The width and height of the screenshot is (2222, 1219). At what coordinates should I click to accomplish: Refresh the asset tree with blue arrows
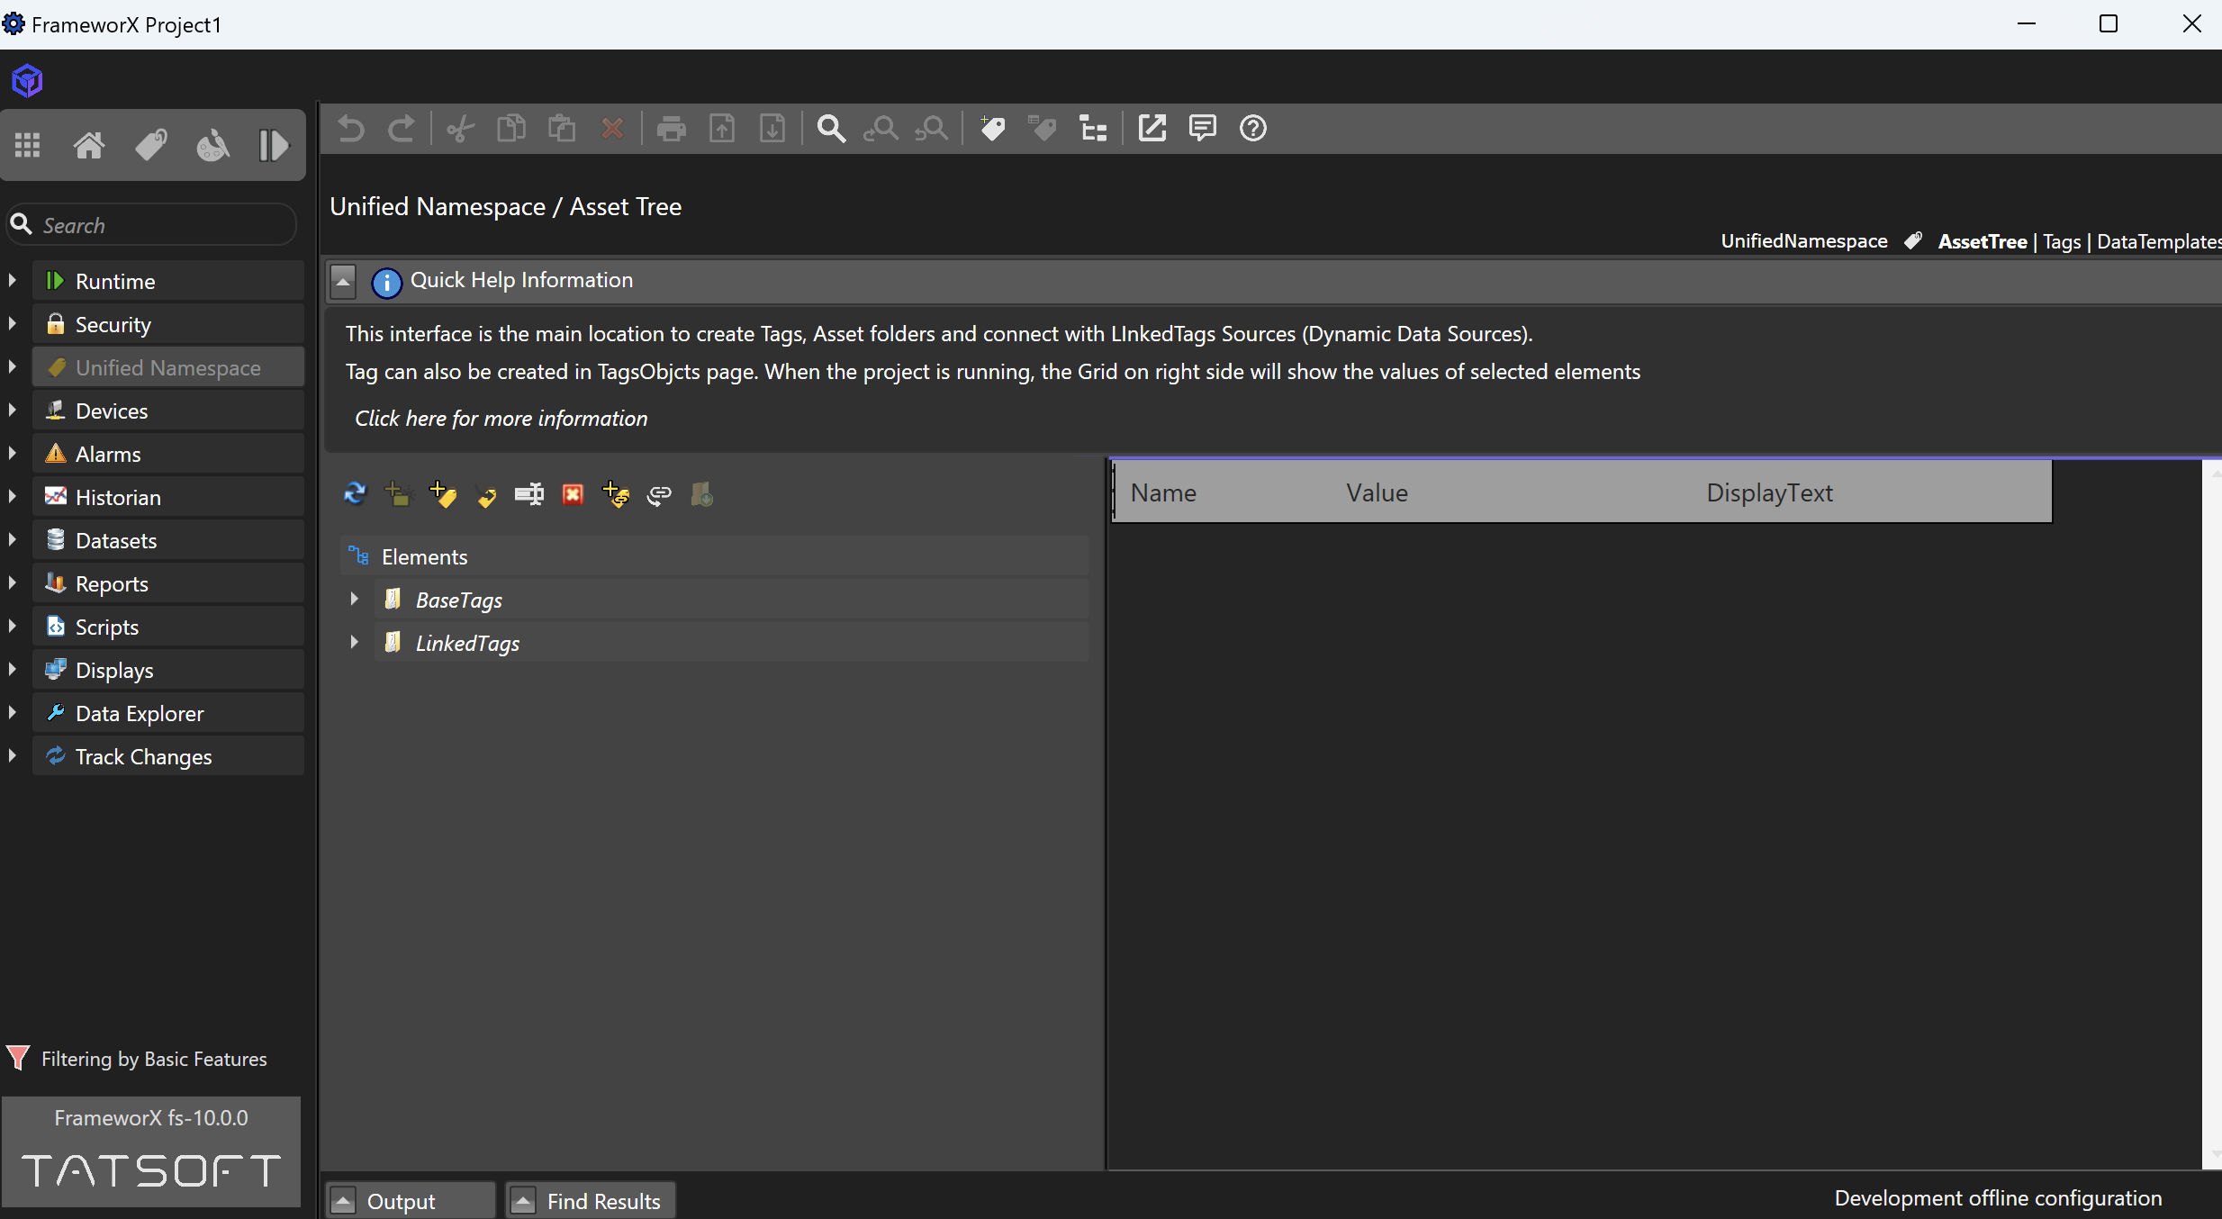click(356, 493)
